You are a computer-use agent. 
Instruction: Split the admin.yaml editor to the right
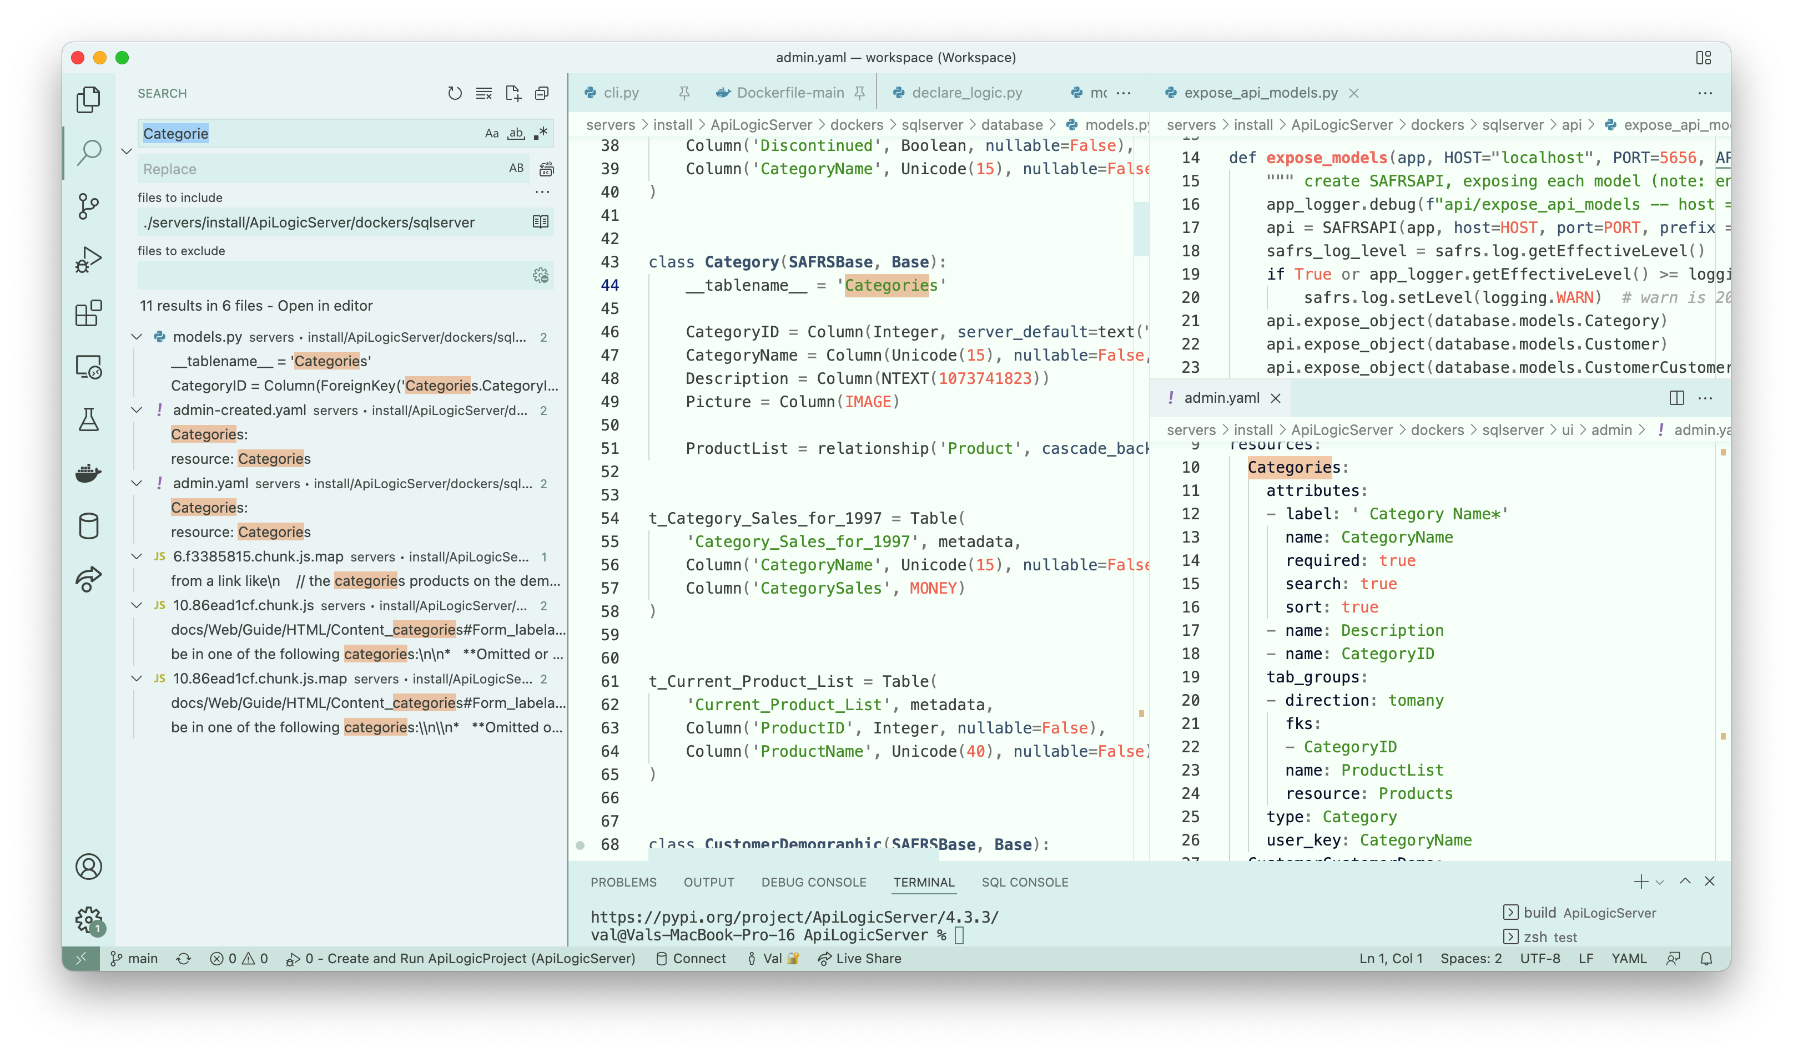tap(1676, 398)
